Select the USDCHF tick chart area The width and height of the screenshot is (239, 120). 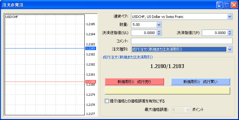(x=45, y=65)
